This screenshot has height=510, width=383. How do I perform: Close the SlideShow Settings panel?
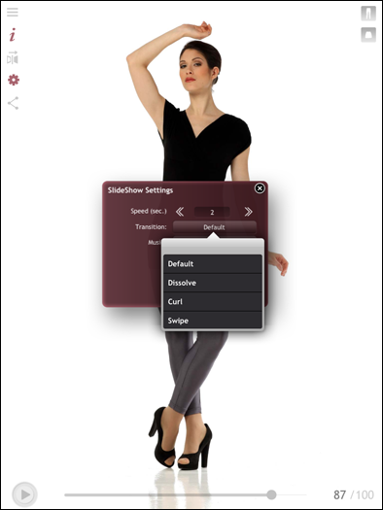[x=260, y=188]
